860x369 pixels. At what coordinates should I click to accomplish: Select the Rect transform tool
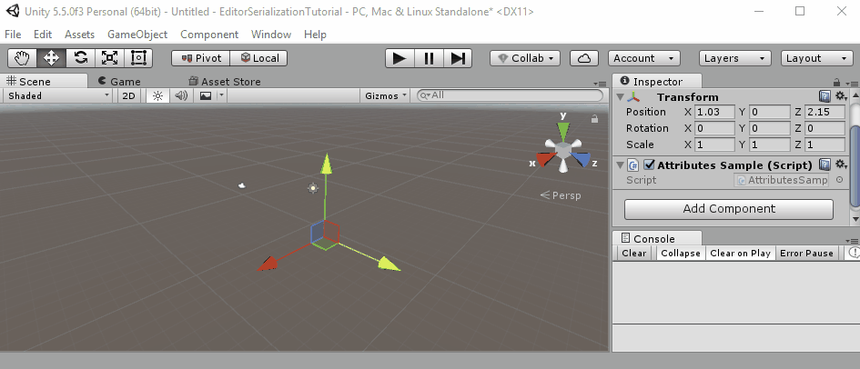pyautogui.click(x=138, y=58)
